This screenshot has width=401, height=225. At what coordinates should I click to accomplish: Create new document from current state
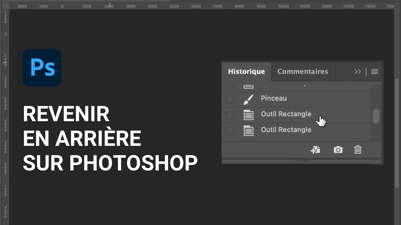pyautogui.click(x=315, y=150)
